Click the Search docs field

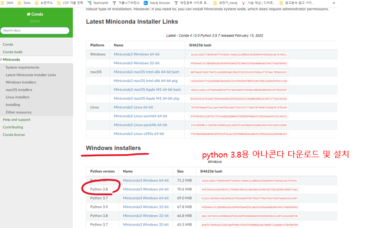[35, 31]
